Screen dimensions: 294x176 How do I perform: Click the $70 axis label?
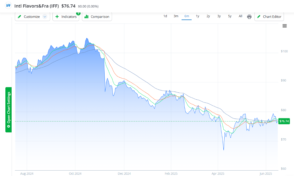click(284, 140)
